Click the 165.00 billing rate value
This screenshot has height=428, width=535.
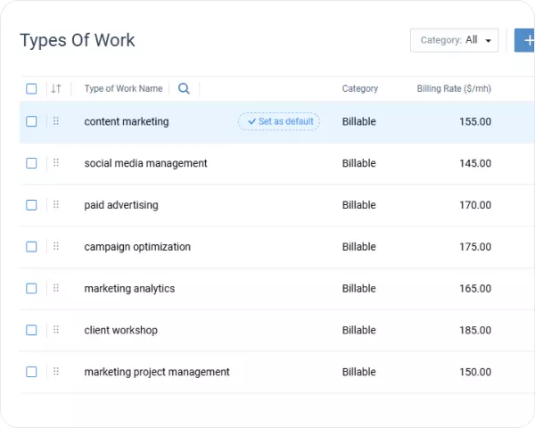475,289
